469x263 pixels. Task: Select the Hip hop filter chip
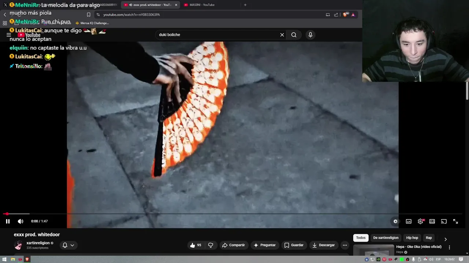(x=412, y=238)
